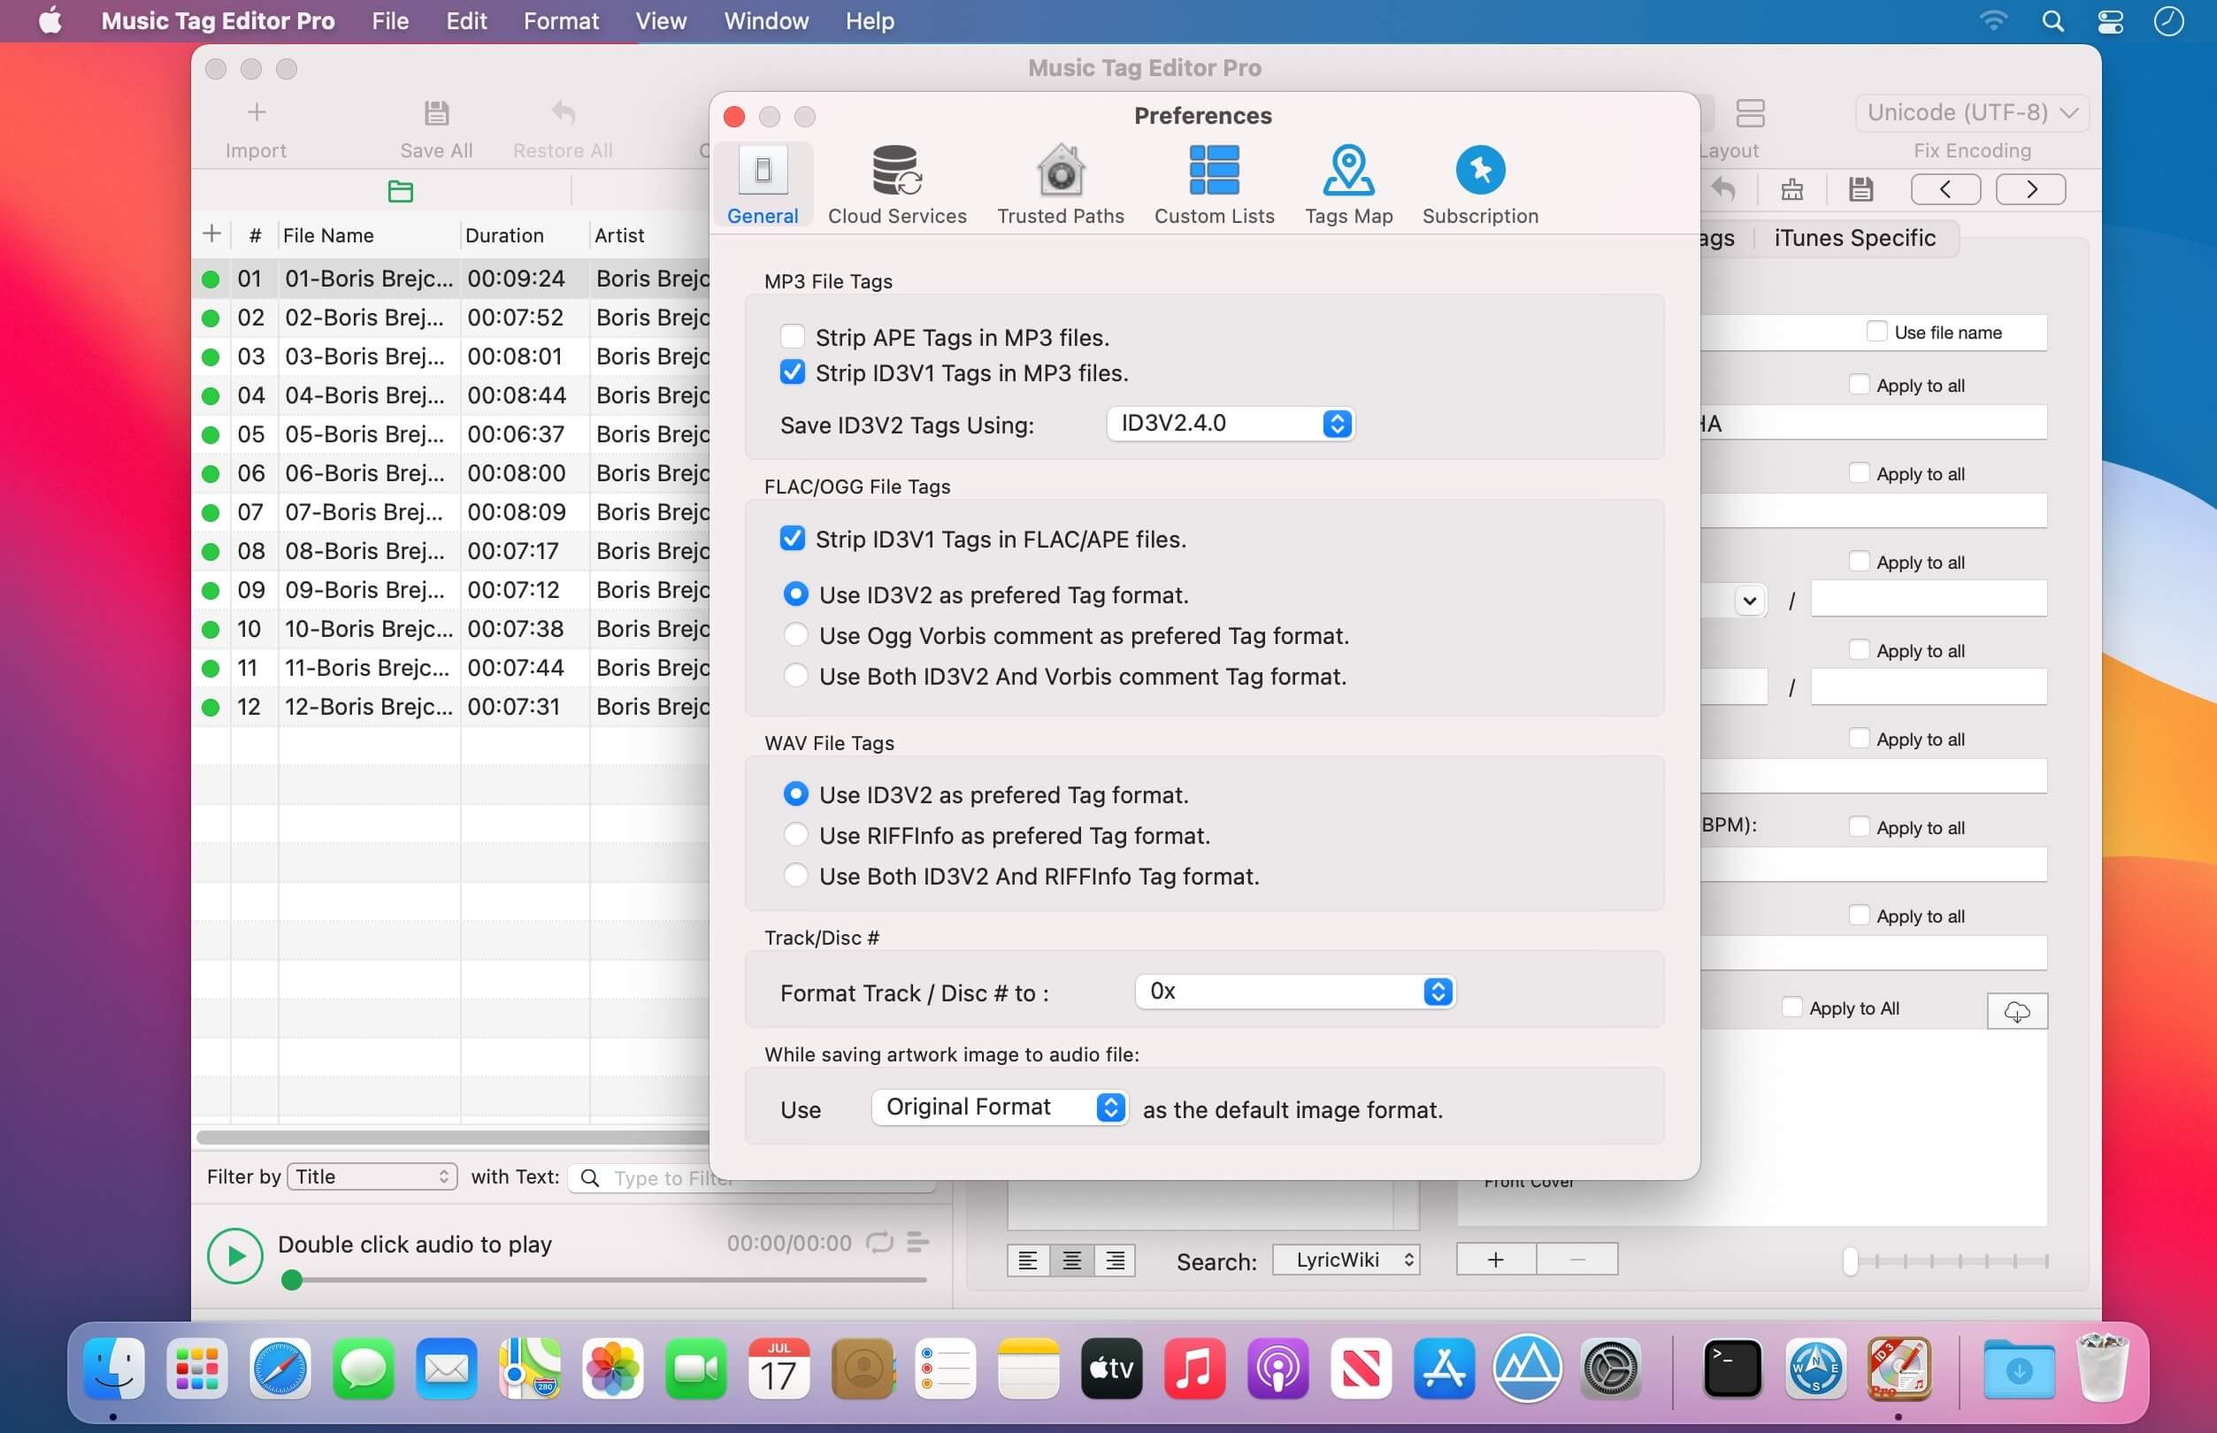This screenshot has width=2217, height=1433.
Task: Select Use RIFFInfo as prefered Tag format
Action: [795, 835]
